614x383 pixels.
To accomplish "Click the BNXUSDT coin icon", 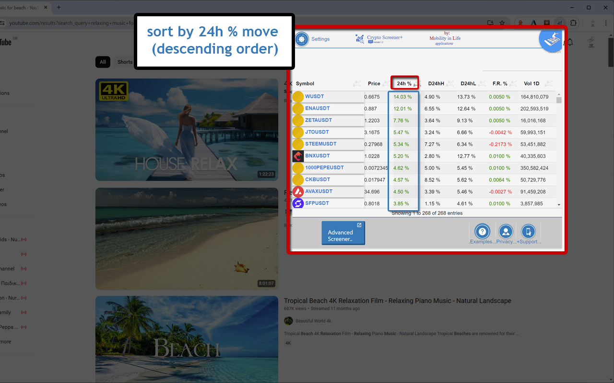I will click(298, 156).
